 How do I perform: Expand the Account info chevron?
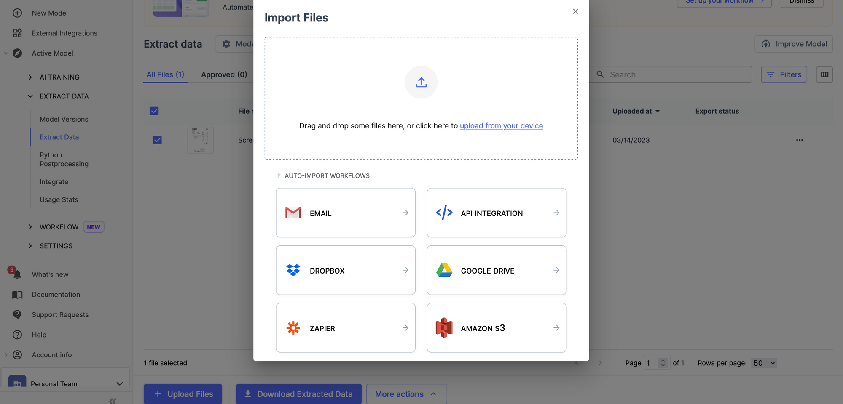click(x=6, y=355)
